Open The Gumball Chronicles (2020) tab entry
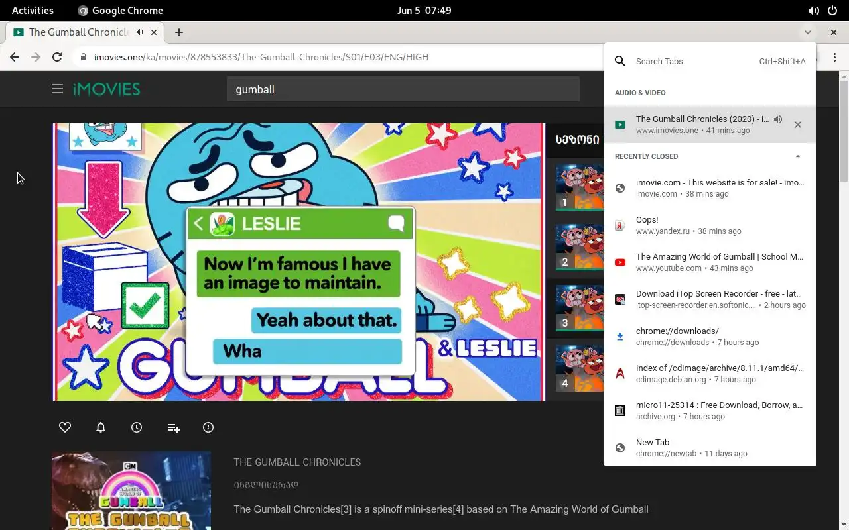Screen dimensions: 849x530 click(x=710, y=125)
